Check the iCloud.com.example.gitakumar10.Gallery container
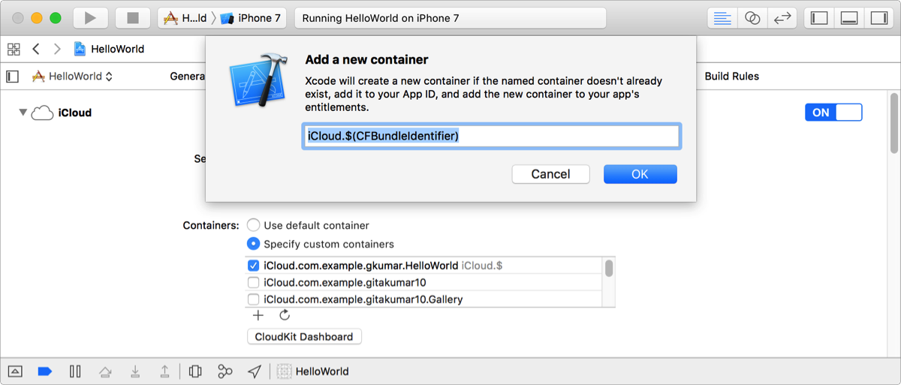The image size is (901, 385). [x=254, y=299]
